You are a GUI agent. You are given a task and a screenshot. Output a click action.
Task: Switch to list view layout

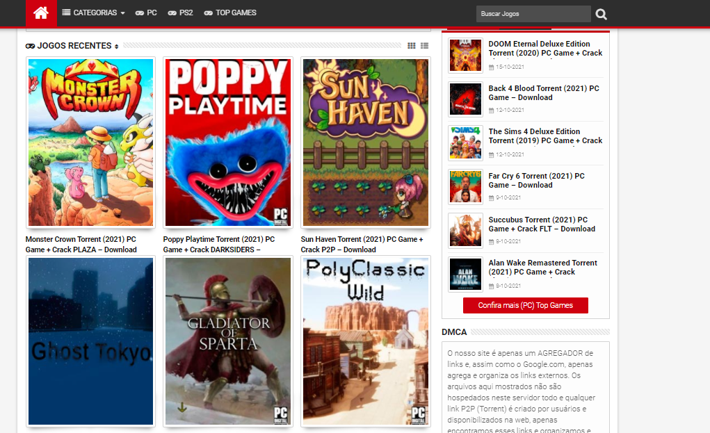tap(424, 46)
